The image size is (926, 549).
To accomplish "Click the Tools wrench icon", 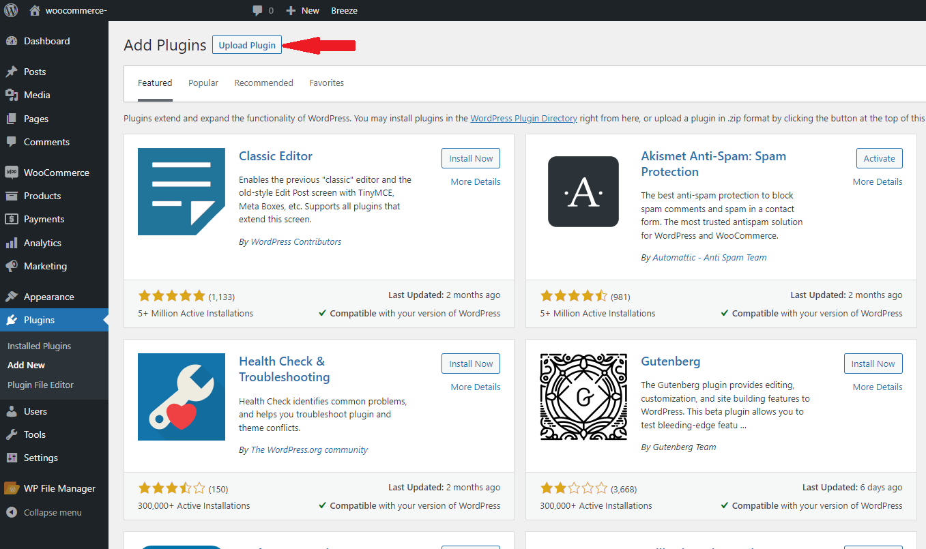I will click(x=12, y=434).
